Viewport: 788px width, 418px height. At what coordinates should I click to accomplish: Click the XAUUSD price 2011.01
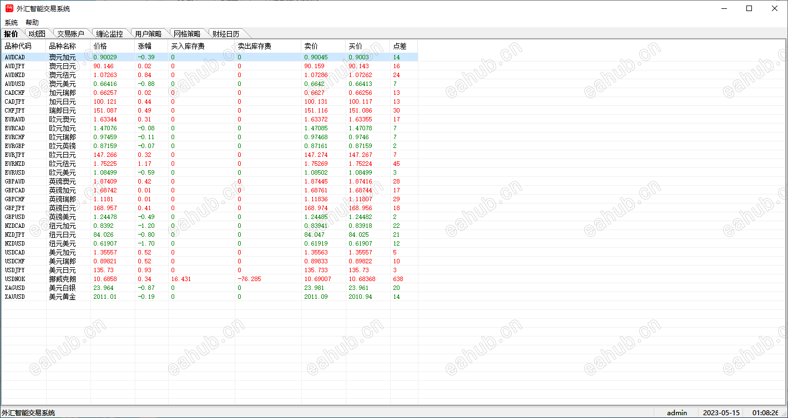[x=105, y=297]
